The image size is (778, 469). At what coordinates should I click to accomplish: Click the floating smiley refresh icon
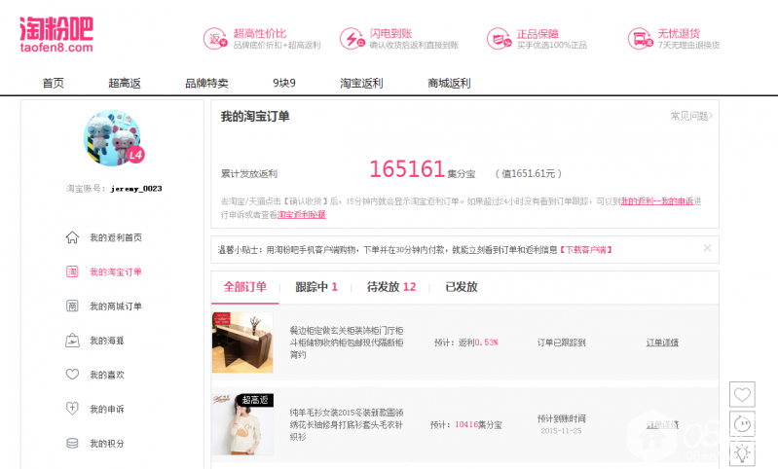coord(743,423)
